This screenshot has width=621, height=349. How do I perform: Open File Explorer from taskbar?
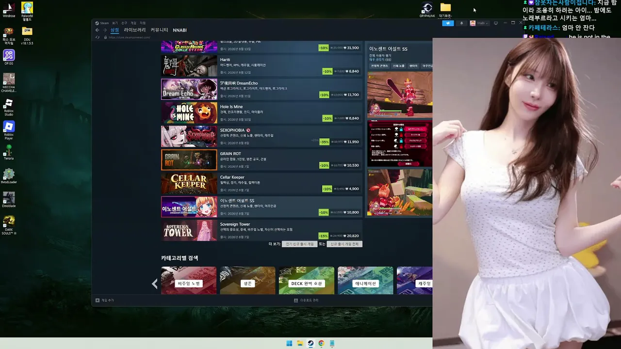pyautogui.click(x=300, y=344)
